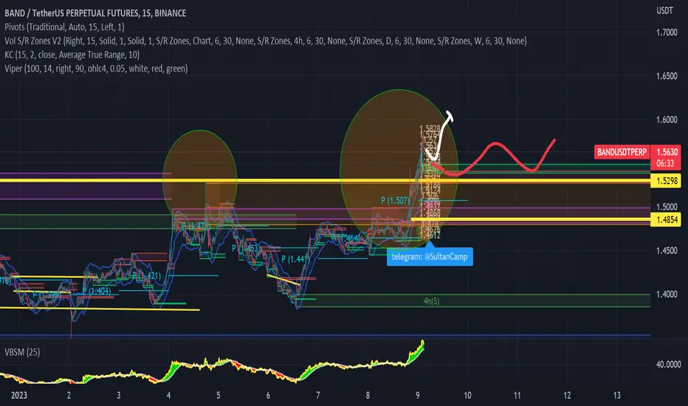Click date 4 on the time axis
The height and width of the screenshot is (406, 688).
pyautogui.click(x=168, y=396)
